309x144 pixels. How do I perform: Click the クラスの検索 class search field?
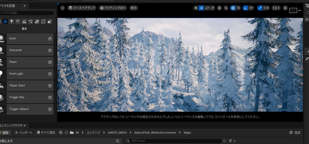[x=27, y=13]
